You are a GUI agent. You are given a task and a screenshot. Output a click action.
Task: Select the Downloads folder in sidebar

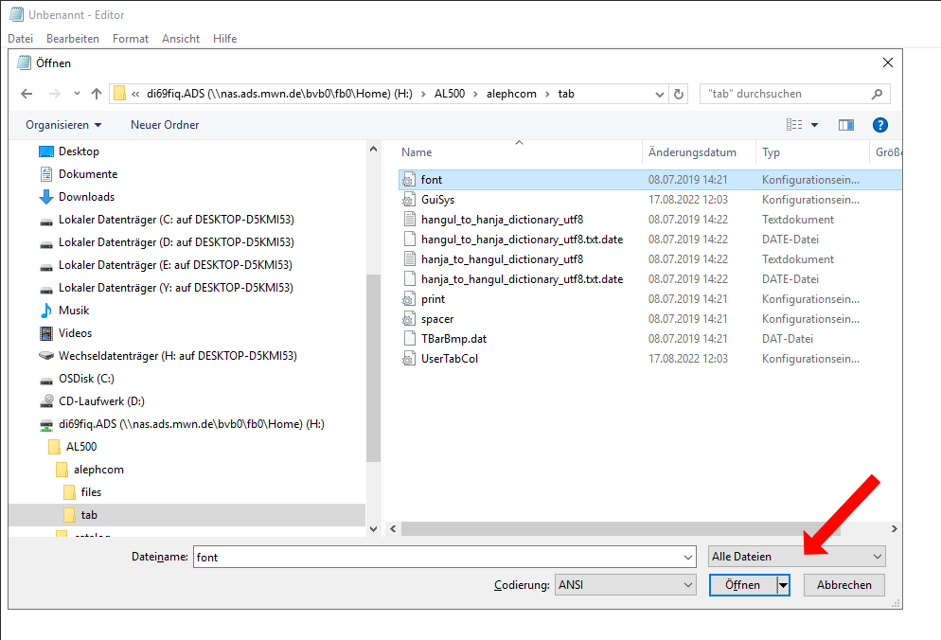(x=86, y=197)
